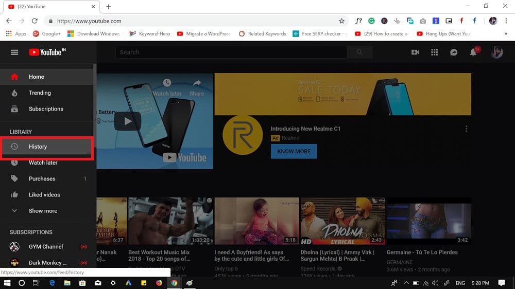515x289 pixels.
Task: Show hidden tray icons chevron
Action: pos(406,283)
